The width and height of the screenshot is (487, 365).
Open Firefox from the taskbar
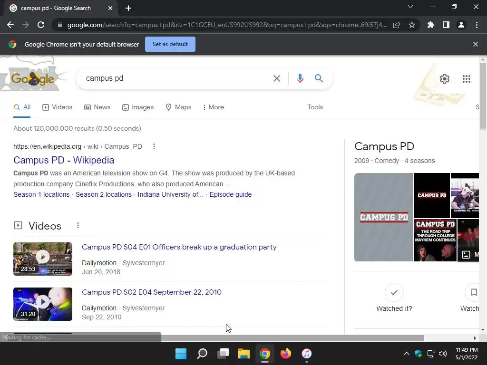pos(285,354)
